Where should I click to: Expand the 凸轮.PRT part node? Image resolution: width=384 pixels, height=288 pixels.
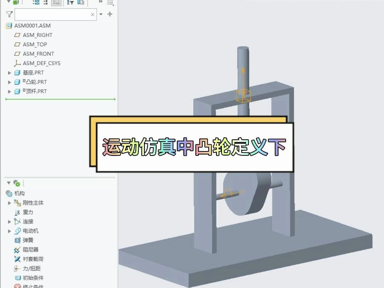[10, 82]
